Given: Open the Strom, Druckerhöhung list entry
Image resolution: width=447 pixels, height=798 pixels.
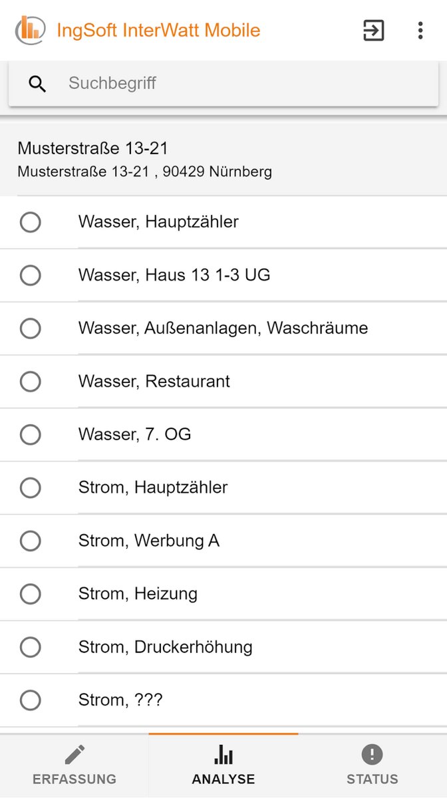Looking at the screenshot, I should (165, 647).
